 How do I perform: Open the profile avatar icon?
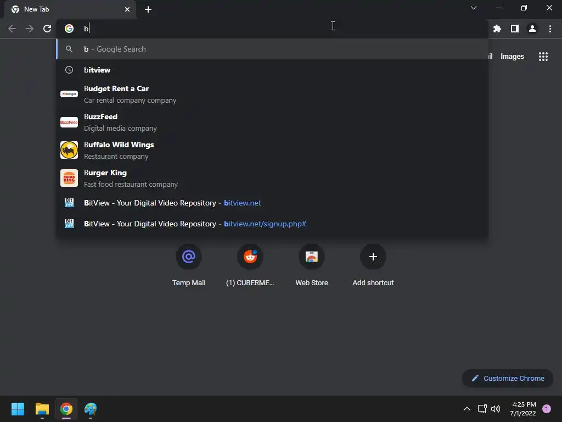pos(532,29)
